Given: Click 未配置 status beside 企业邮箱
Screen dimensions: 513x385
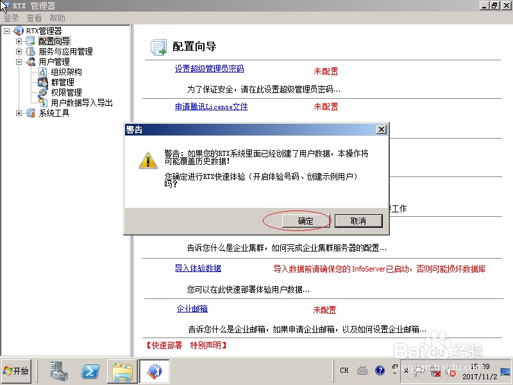Looking at the screenshot, I should click(x=324, y=310).
